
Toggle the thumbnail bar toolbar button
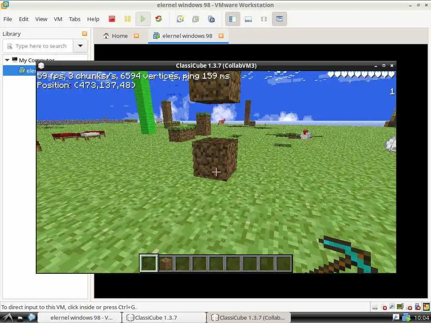pos(248,19)
